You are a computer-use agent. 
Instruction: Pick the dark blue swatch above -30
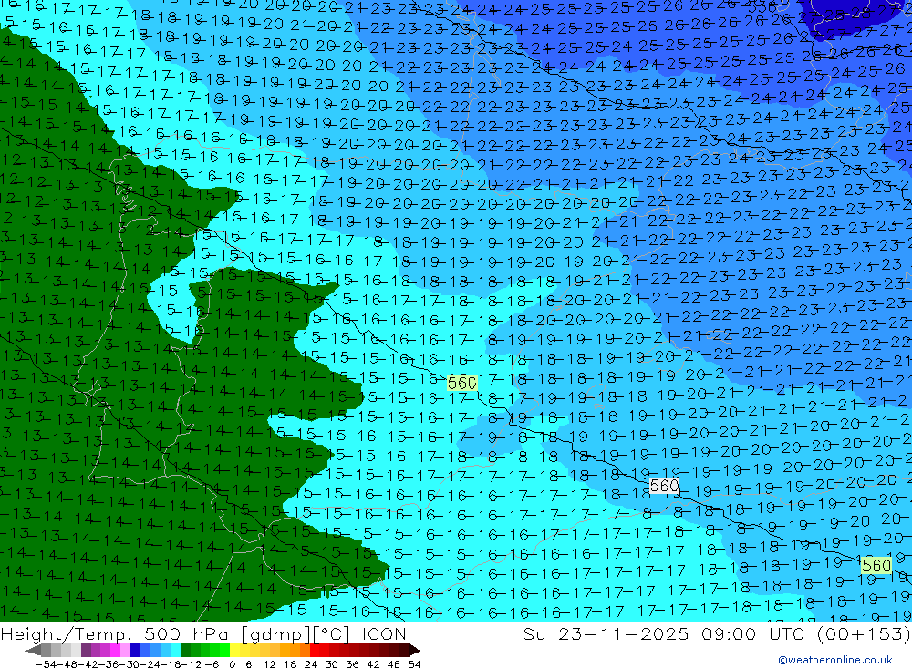(x=135, y=650)
